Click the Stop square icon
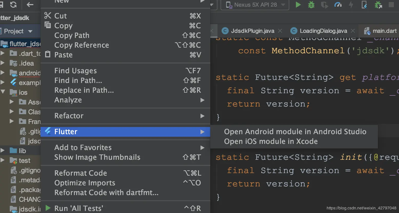The height and width of the screenshot is (213, 399). [x=391, y=5]
